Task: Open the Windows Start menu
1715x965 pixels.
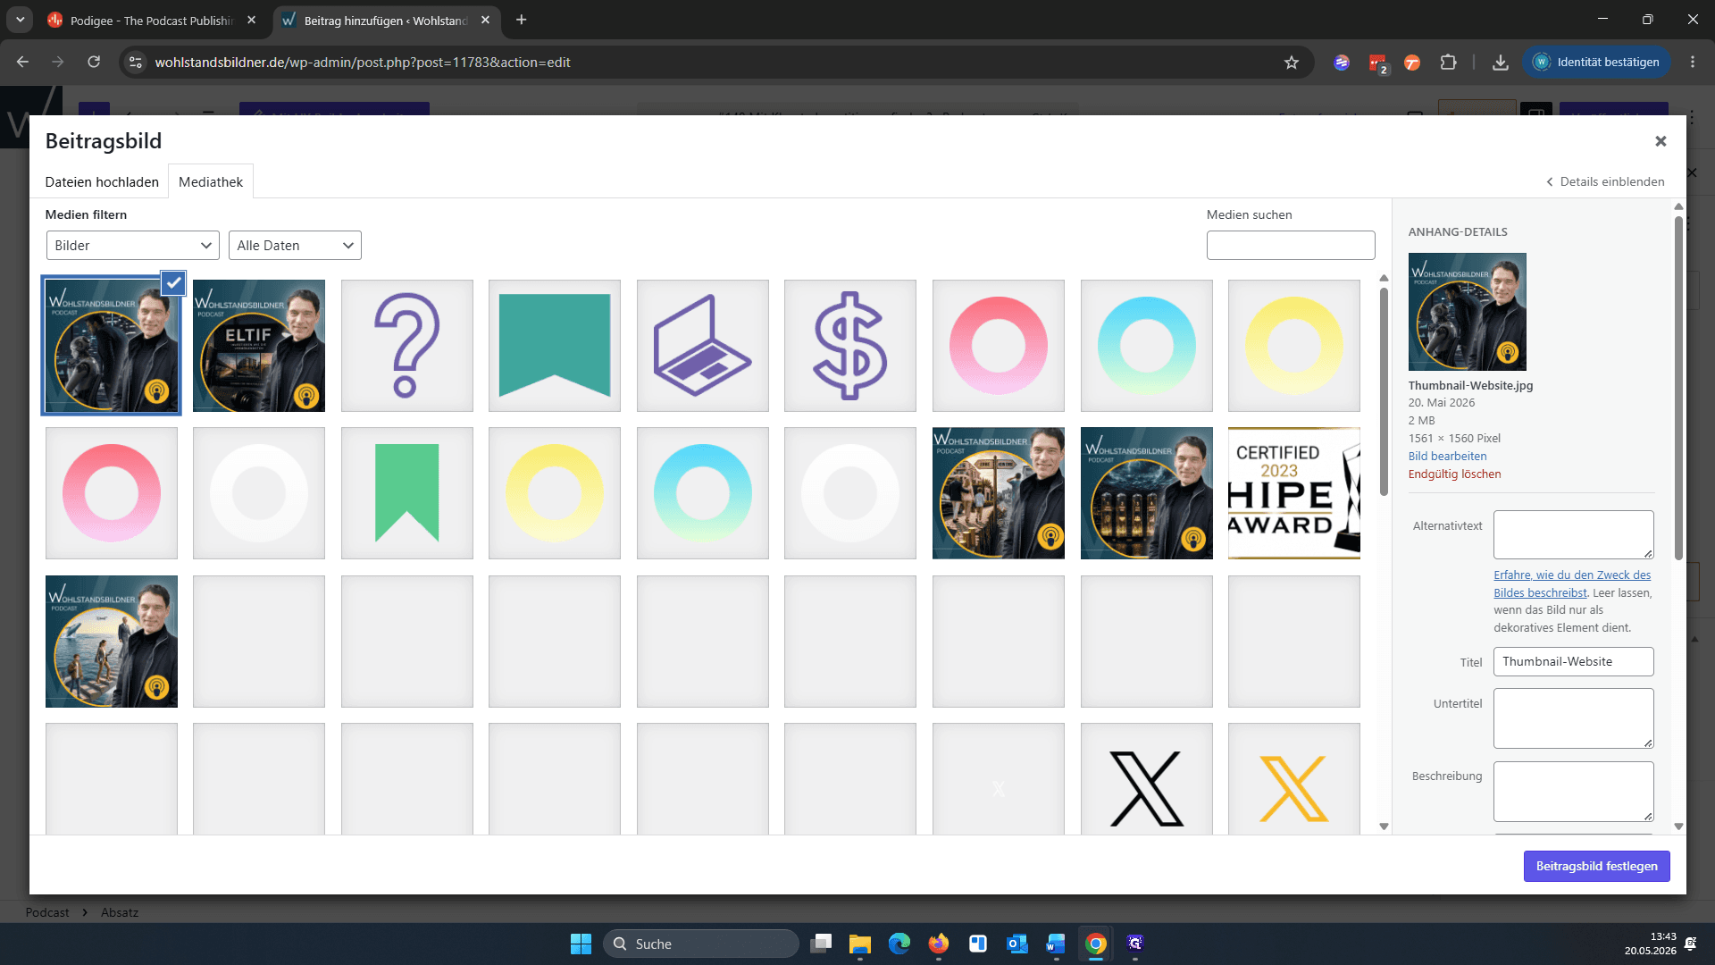Action: (581, 944)
